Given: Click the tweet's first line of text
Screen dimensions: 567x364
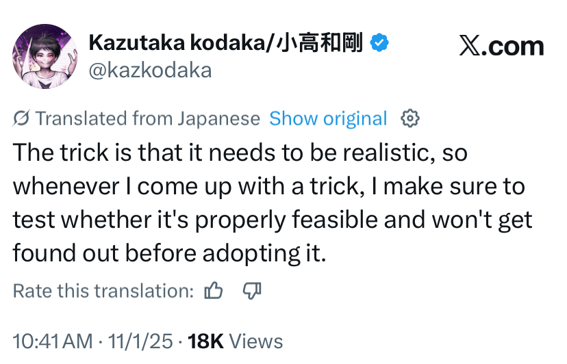Looking at the screenshot, I should tap(240, 152).
